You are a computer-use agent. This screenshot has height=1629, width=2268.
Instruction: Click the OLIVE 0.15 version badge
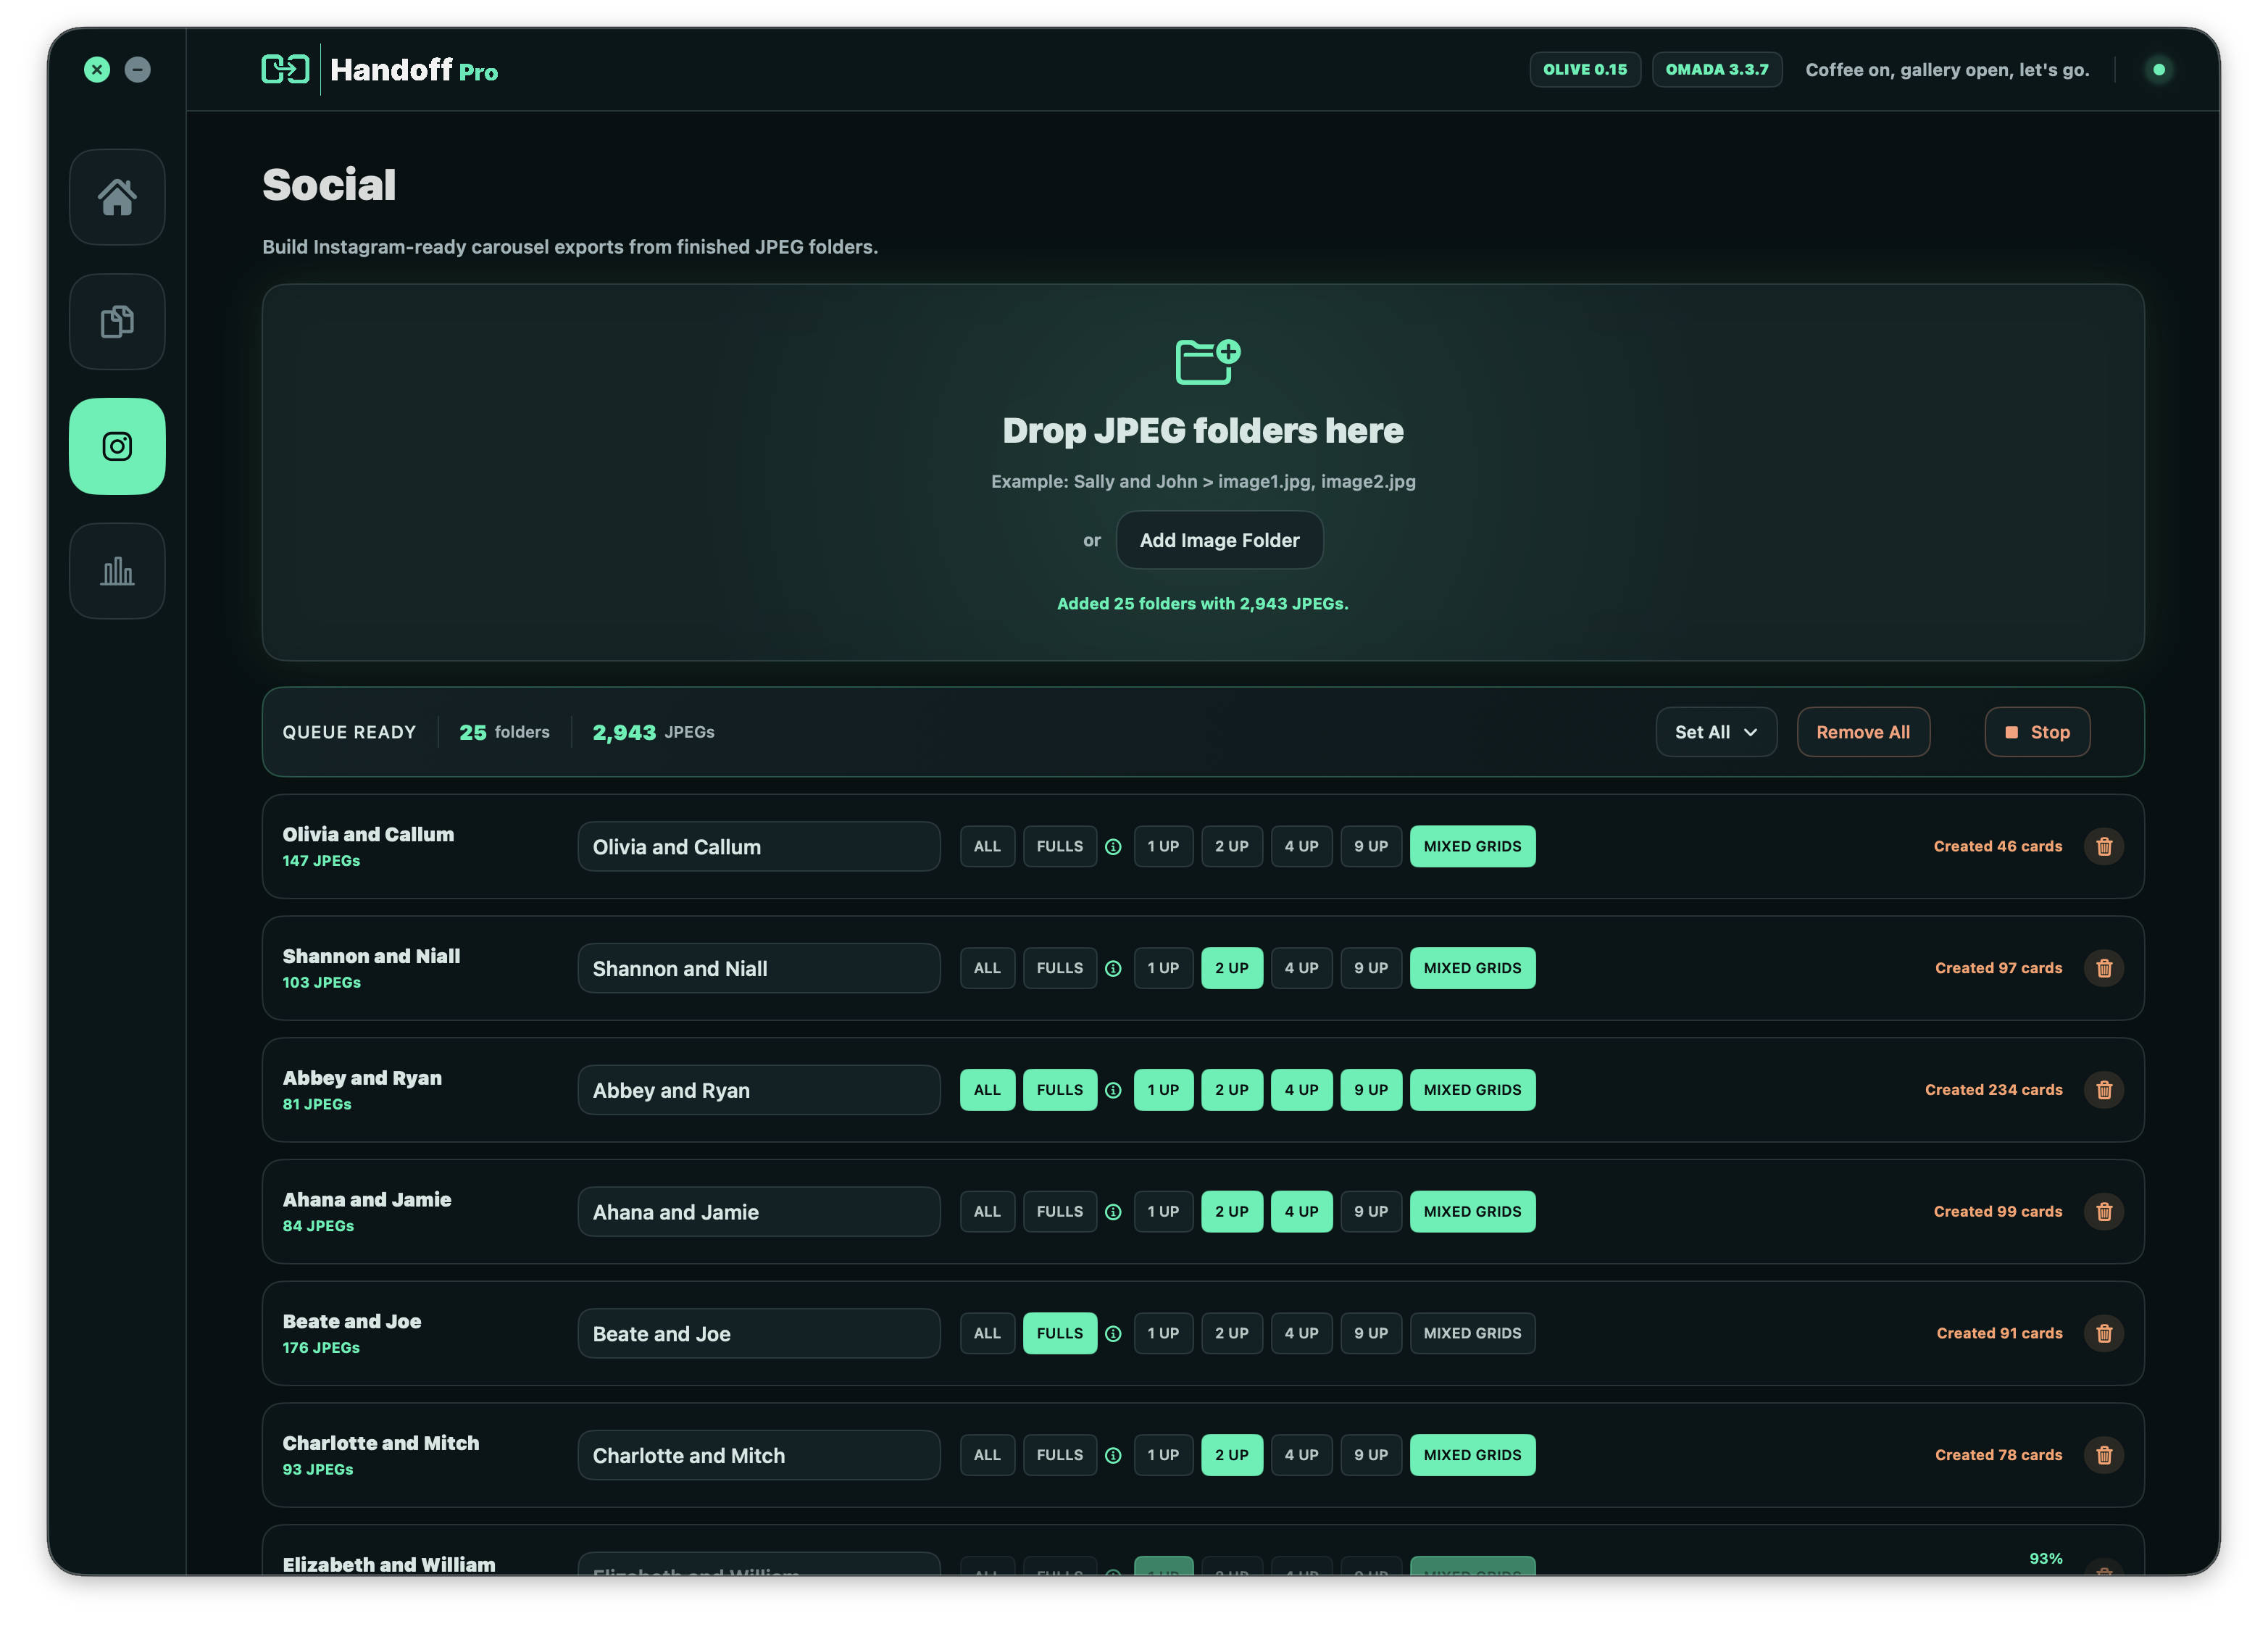[x=1584, y=70]
